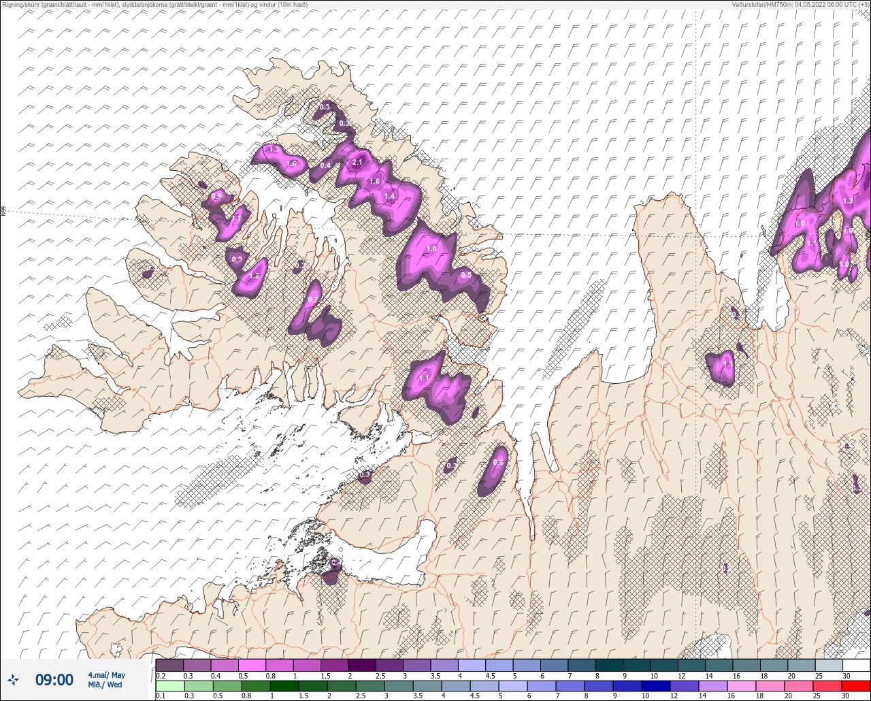Pick the bright pink swatch labeled 0.5 in top legend
The image size is (871, 701).
(x=252, y=665)
